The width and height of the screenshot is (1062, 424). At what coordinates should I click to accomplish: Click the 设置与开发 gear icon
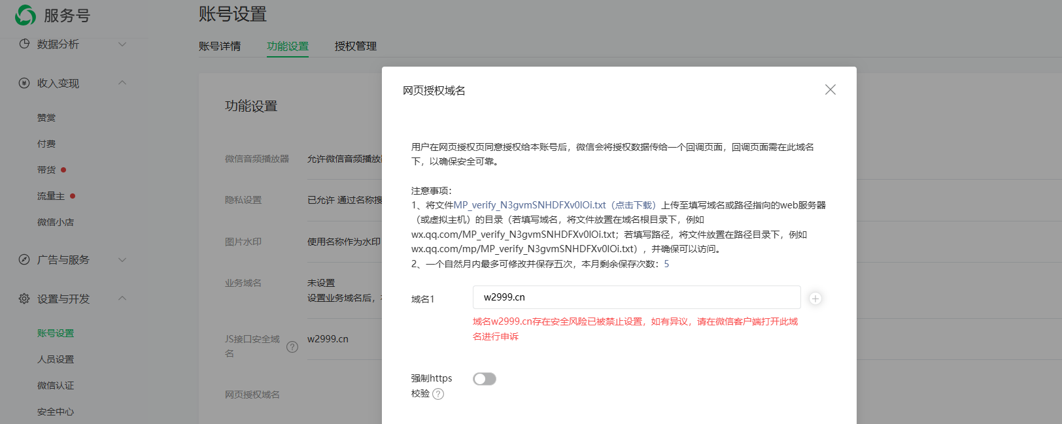coord(24,299)
